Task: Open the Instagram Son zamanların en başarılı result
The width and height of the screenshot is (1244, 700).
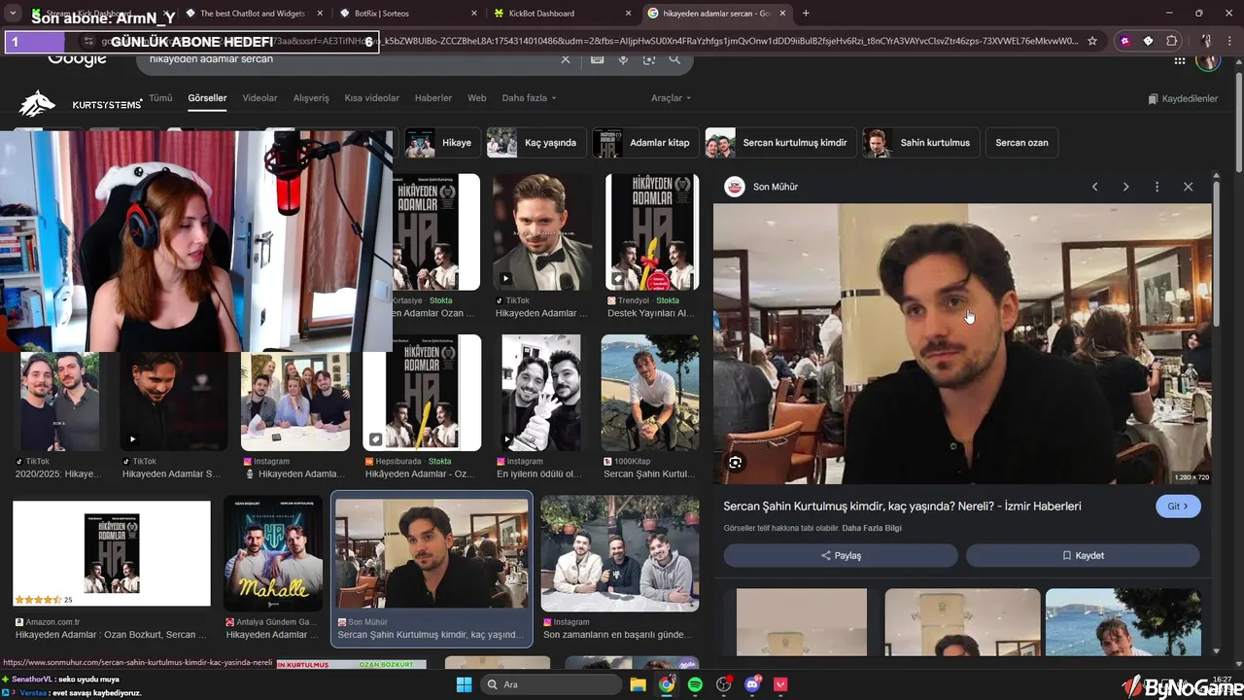Action: 620,553
